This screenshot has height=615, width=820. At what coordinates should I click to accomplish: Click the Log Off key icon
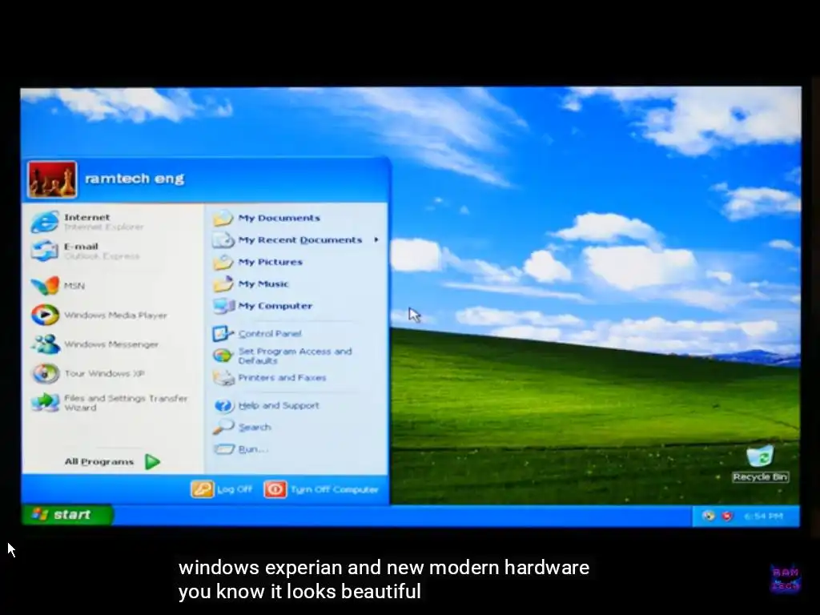[203, 489]
